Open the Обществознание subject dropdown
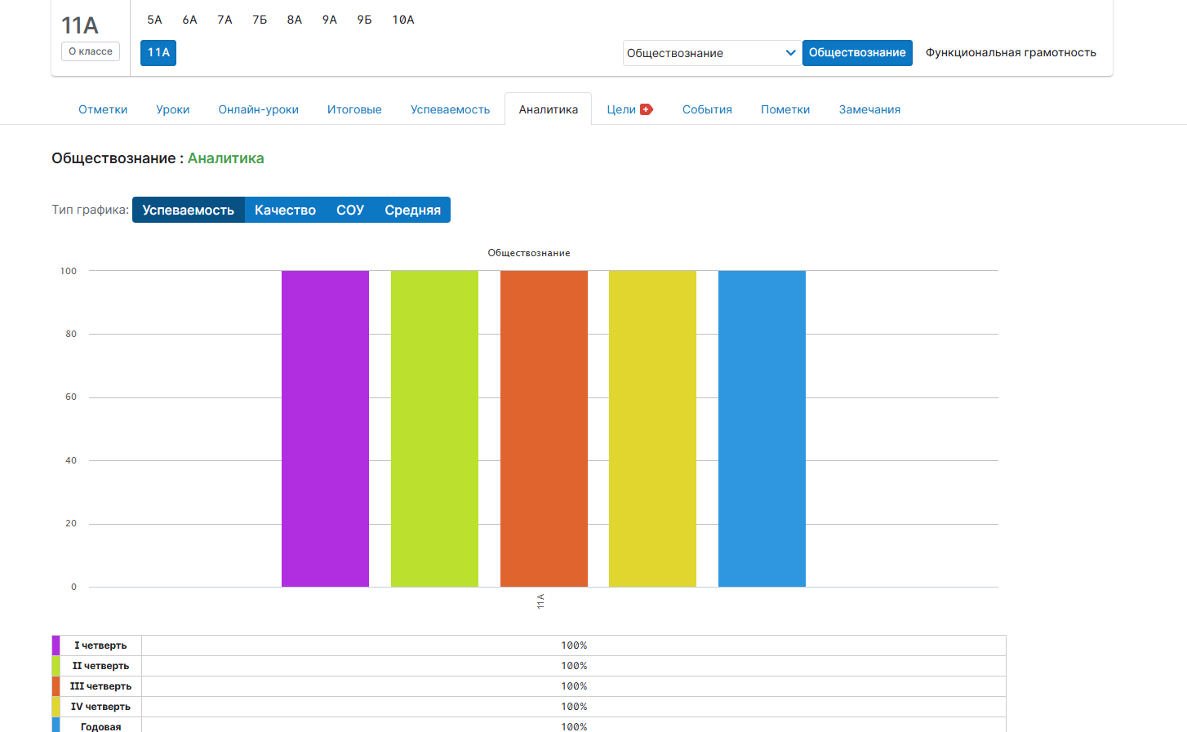Viewport: 1187px width, 732px height. coord(711,53)
